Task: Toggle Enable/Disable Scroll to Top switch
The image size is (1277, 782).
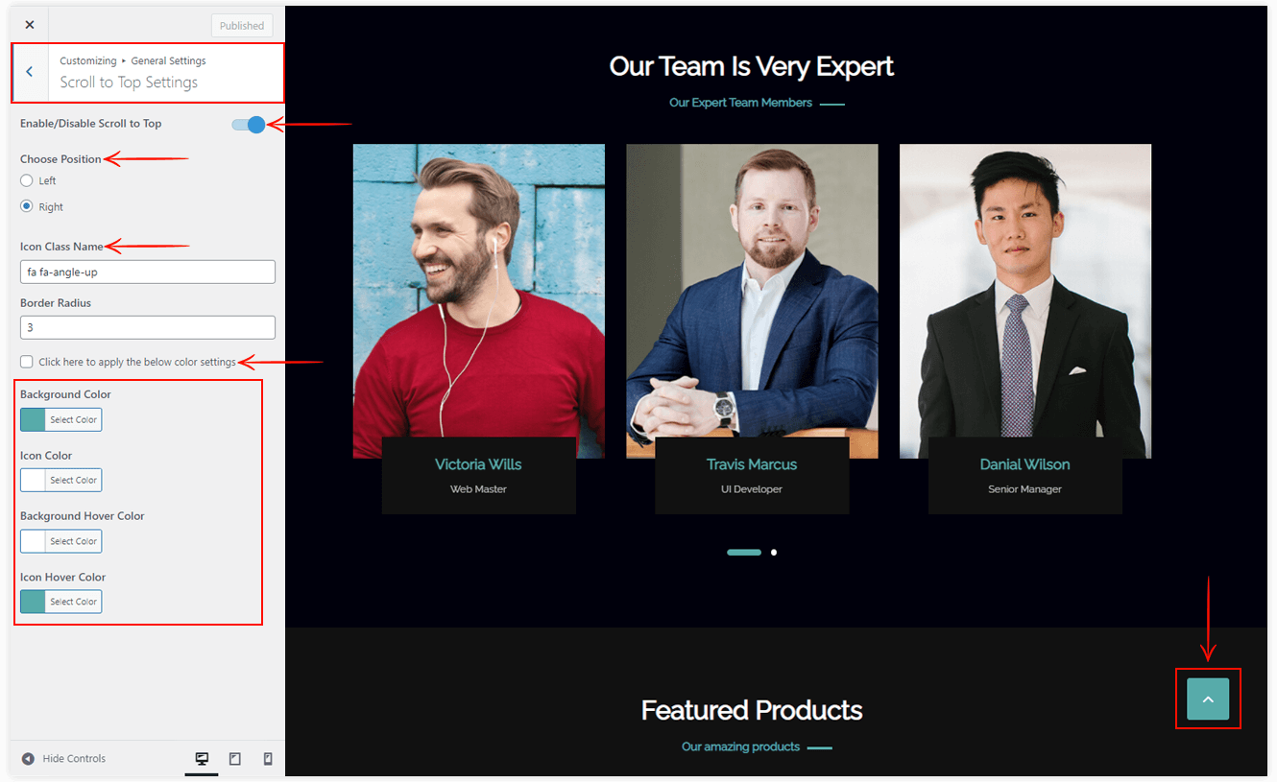Action: coord(248,125)
